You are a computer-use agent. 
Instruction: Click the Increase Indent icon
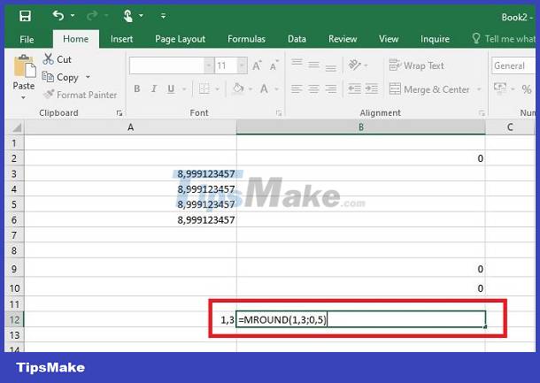(x=371, y=88)
